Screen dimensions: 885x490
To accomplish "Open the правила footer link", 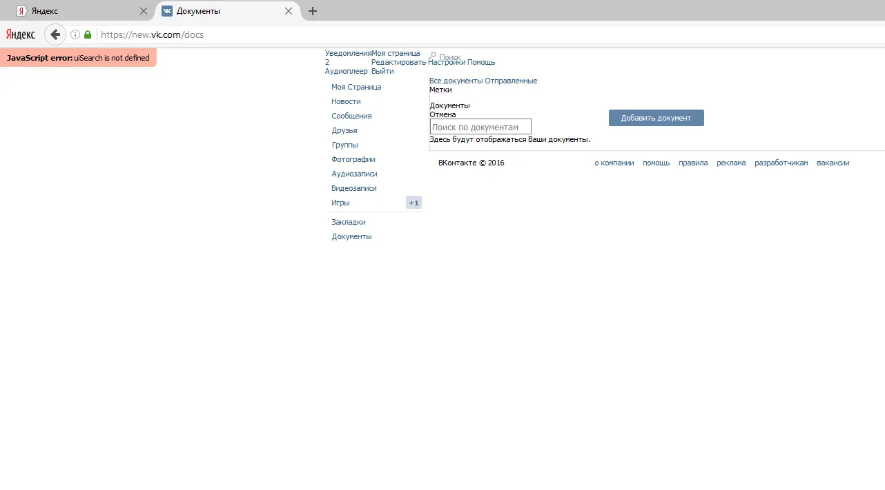I will [x=693, y=163].
